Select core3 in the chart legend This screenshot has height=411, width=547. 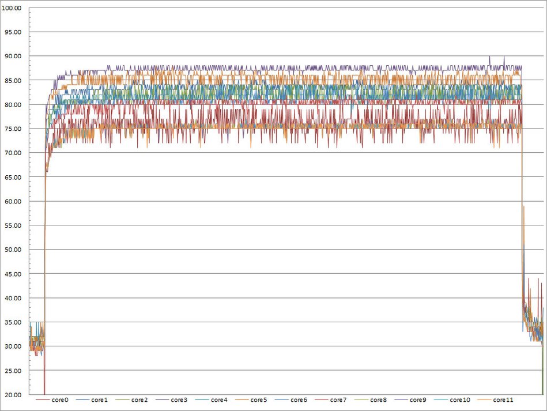pyautogui.click(x=171, y=400)
